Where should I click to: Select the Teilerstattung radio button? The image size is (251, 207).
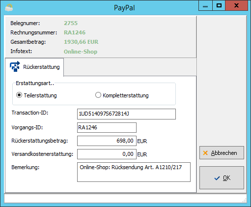[19, 95]
